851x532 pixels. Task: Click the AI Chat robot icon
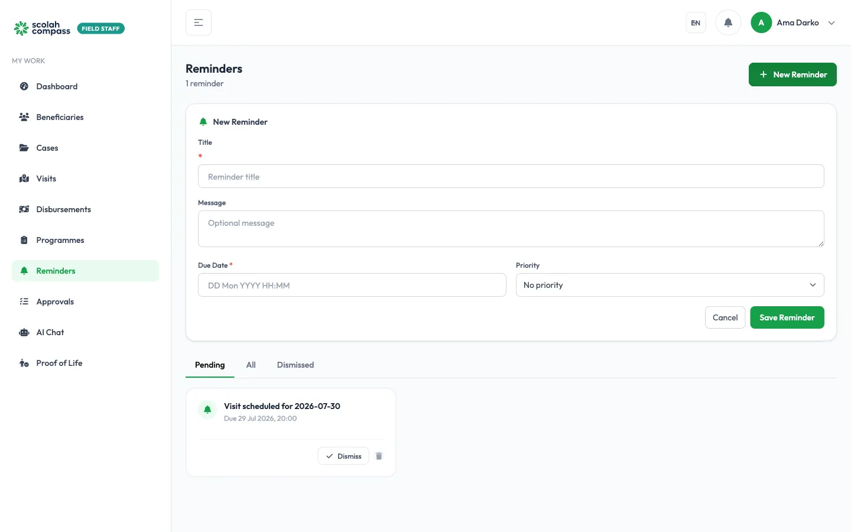click(x=24, y=332)
